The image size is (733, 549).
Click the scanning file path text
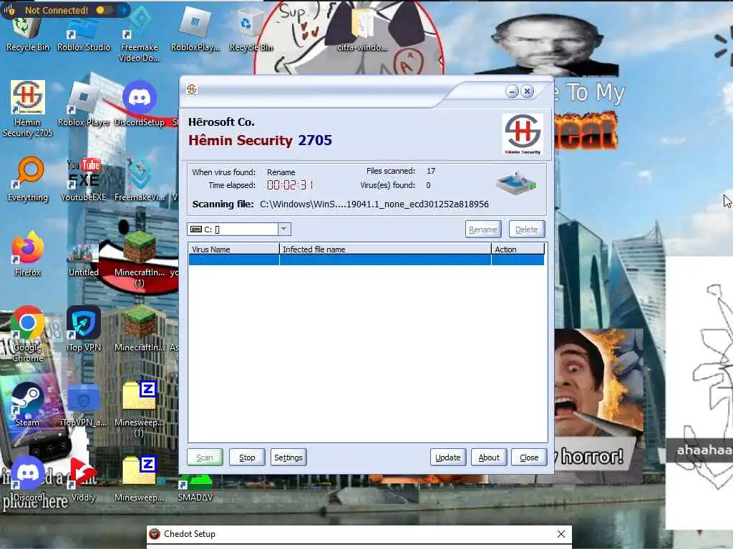(x=374, y=204)
